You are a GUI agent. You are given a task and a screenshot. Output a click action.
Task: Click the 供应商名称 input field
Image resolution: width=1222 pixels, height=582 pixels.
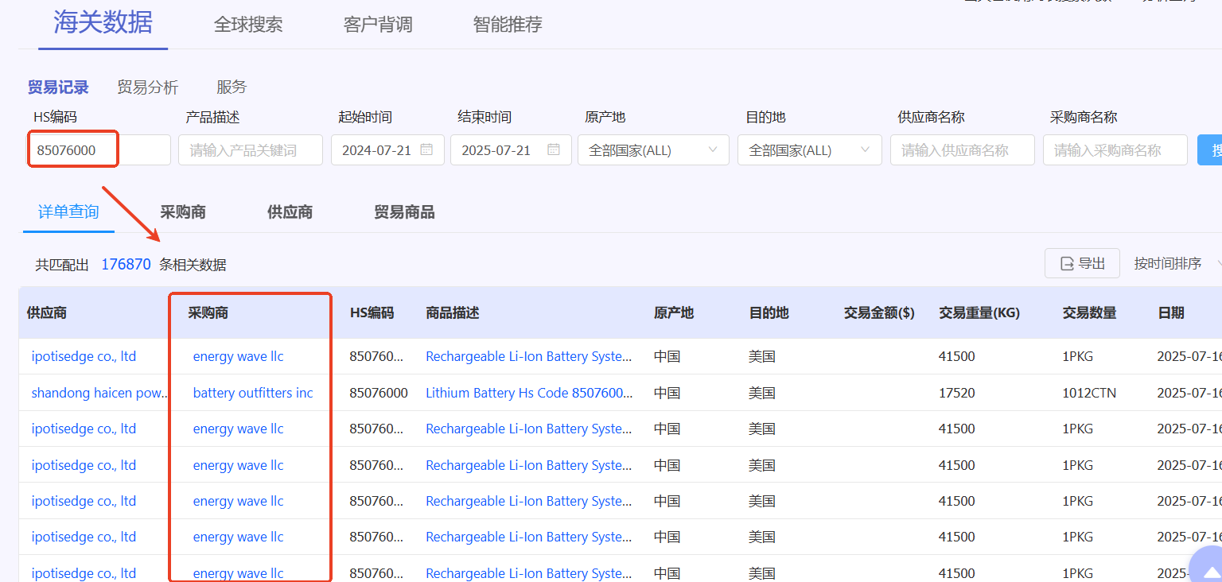point(962,150)
